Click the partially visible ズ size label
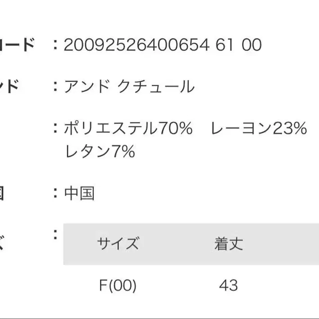Screen dimensions: 319x319 (x=2, y=244)
